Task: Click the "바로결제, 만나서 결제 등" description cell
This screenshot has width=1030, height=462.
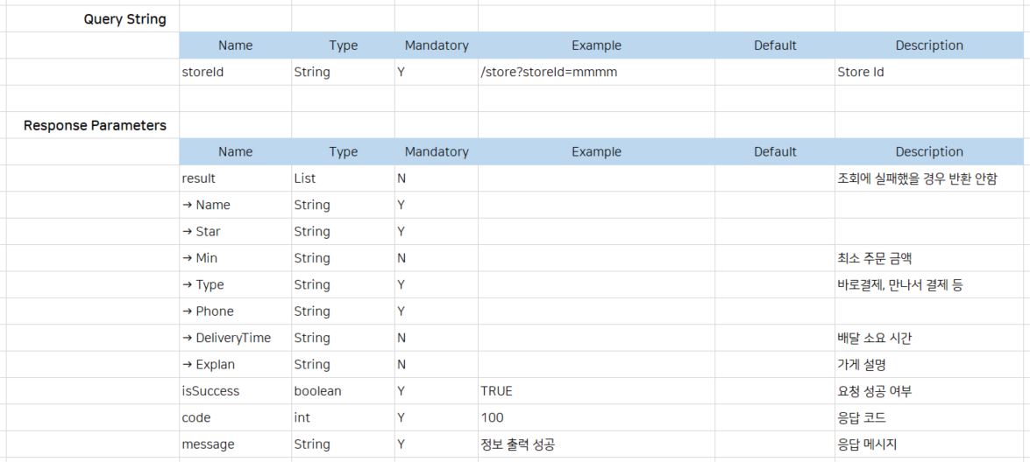Action: (x=899, y=284)
